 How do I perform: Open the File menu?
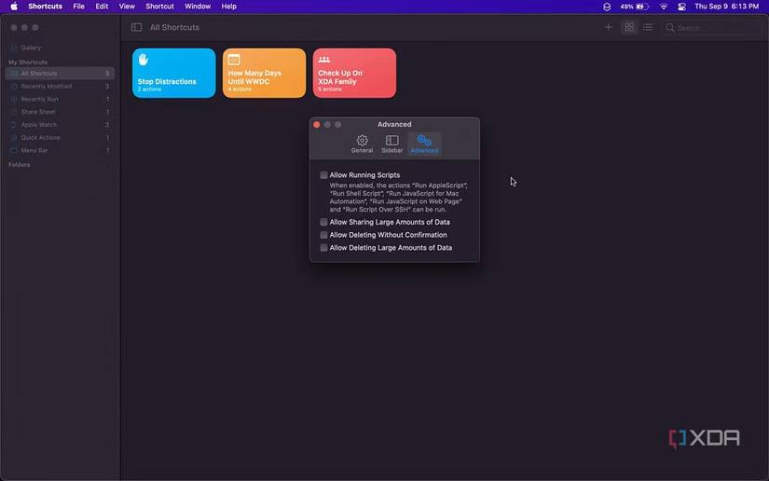78,7
